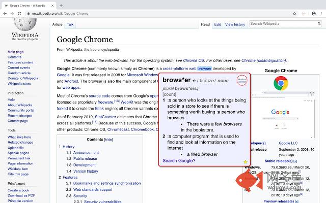Open What links here
Image resolution: width=326 pixels, height=203 pixels.
coord(19,137)
